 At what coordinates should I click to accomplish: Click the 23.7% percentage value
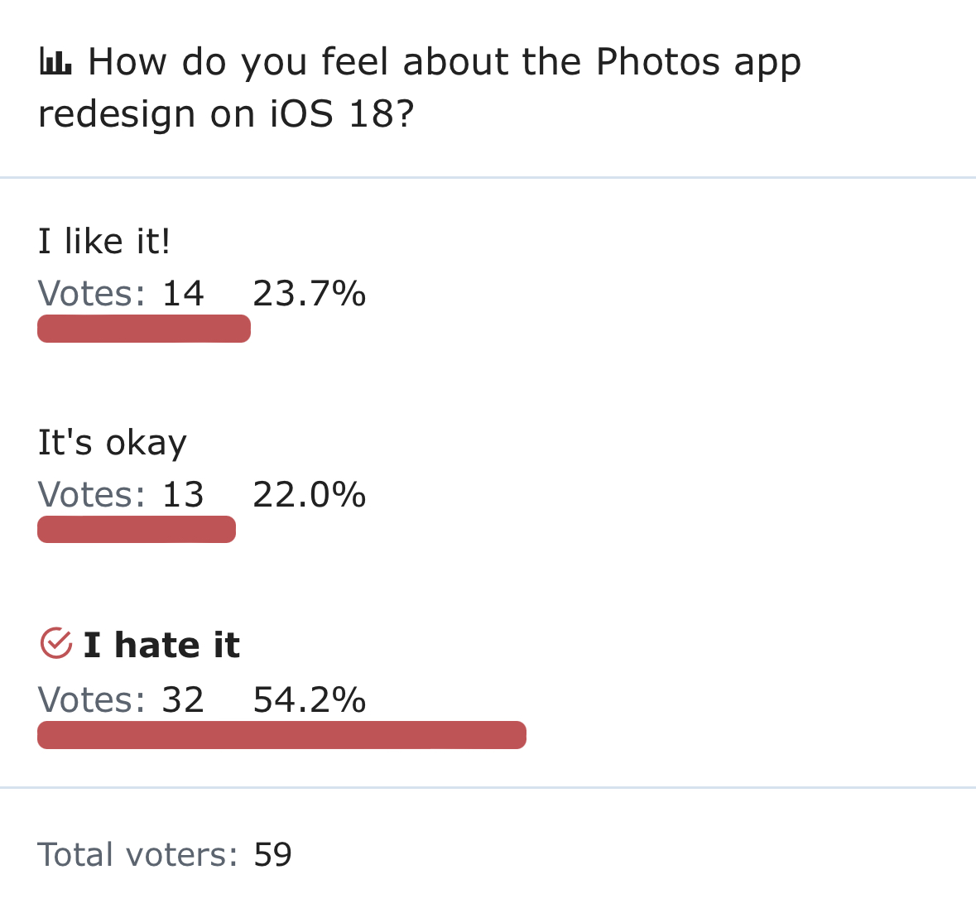click(310, 293)
